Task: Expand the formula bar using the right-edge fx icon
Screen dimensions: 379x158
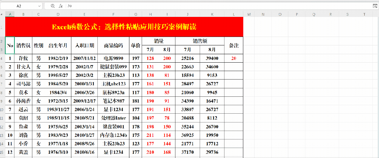Action: click(375, 6)
